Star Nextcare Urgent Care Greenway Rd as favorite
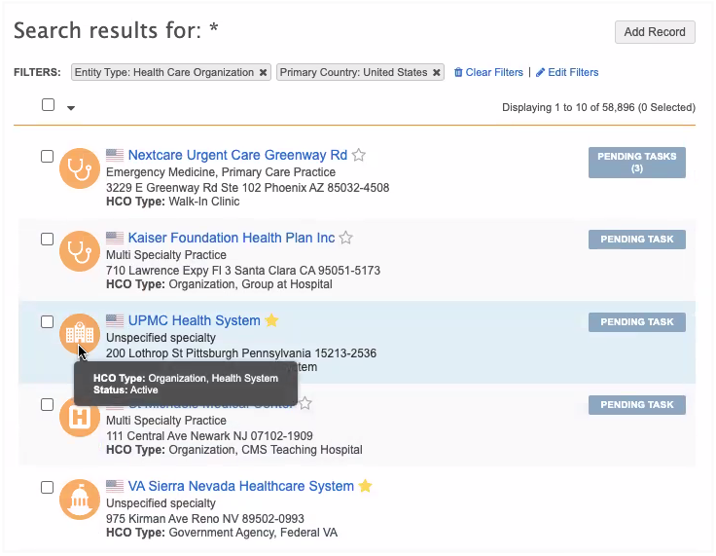Image resolution: width=716 pixels, height=556 pixels. coord(359,156)
